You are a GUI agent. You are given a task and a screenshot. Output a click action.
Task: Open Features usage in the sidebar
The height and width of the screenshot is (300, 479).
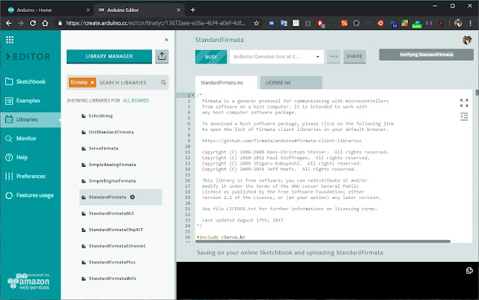click(30, 195)
